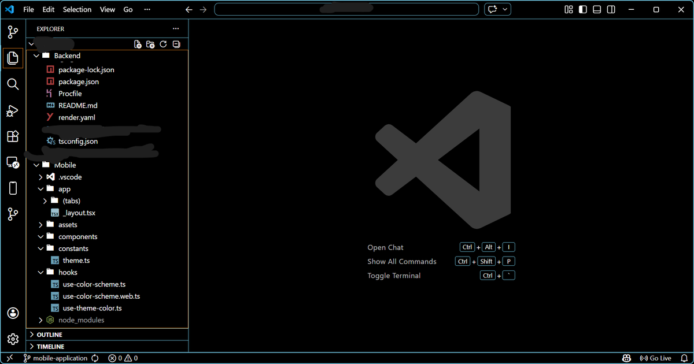694x364 pixels.
Task: Open the Explorer view in activity bar
Action: (13, 58)
